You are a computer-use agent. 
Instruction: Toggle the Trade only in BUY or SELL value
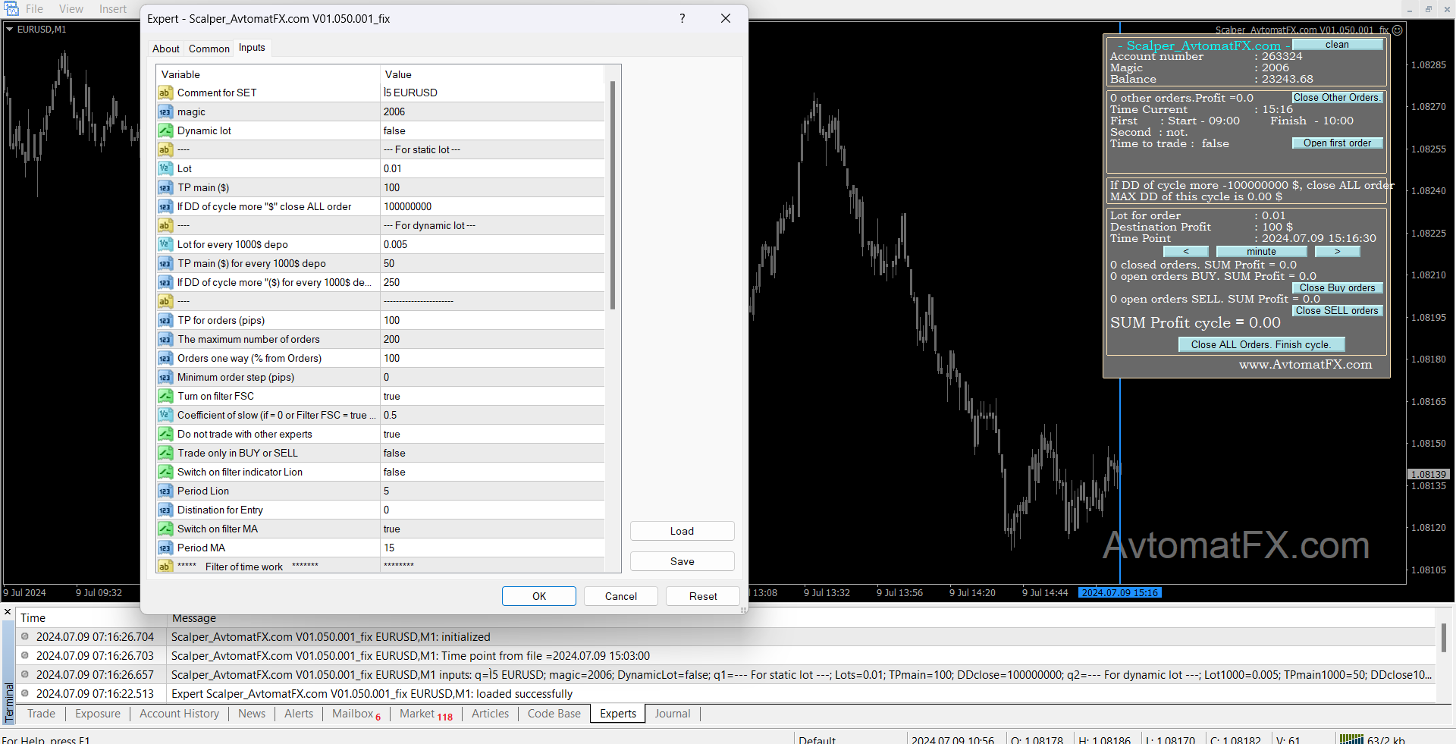pyautogui.click(x=493, y=453)
